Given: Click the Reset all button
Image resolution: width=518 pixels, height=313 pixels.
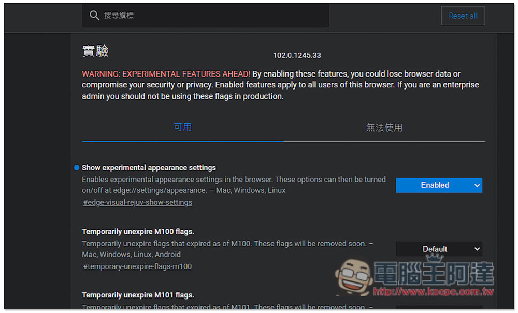Looking at the screenshot, I should click(x=463, y=16).
